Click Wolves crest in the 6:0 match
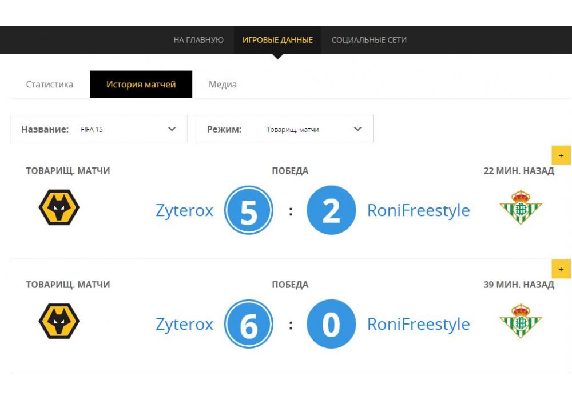The width and height of the screenshot is (572, 400). 59,321
